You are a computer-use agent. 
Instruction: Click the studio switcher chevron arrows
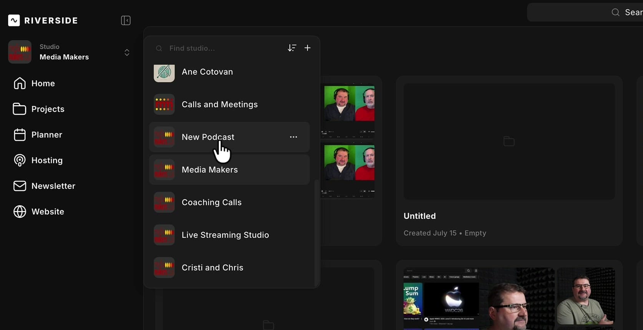point(127,52)
